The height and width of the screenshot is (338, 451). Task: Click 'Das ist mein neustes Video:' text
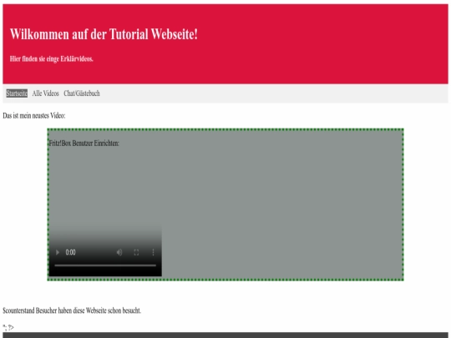tap(34, 115)
